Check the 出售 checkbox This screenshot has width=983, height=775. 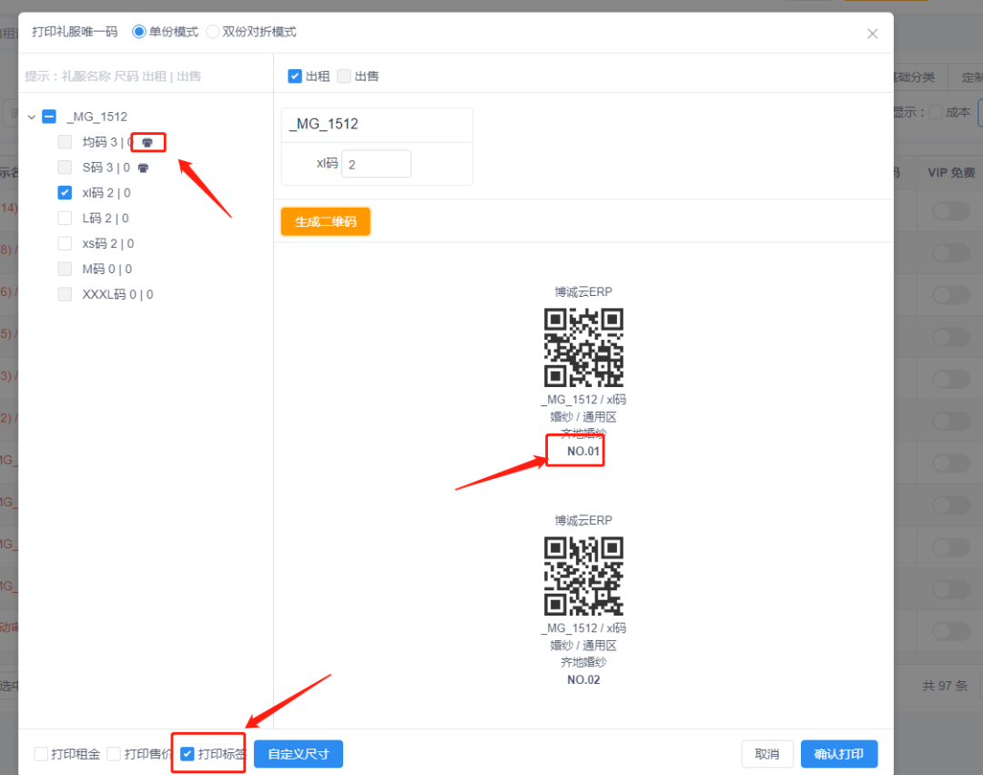coord(343,76)
